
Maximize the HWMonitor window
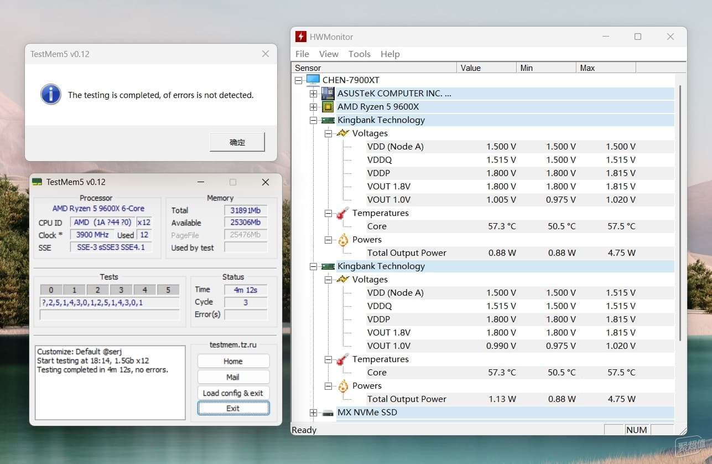point(638,37)
